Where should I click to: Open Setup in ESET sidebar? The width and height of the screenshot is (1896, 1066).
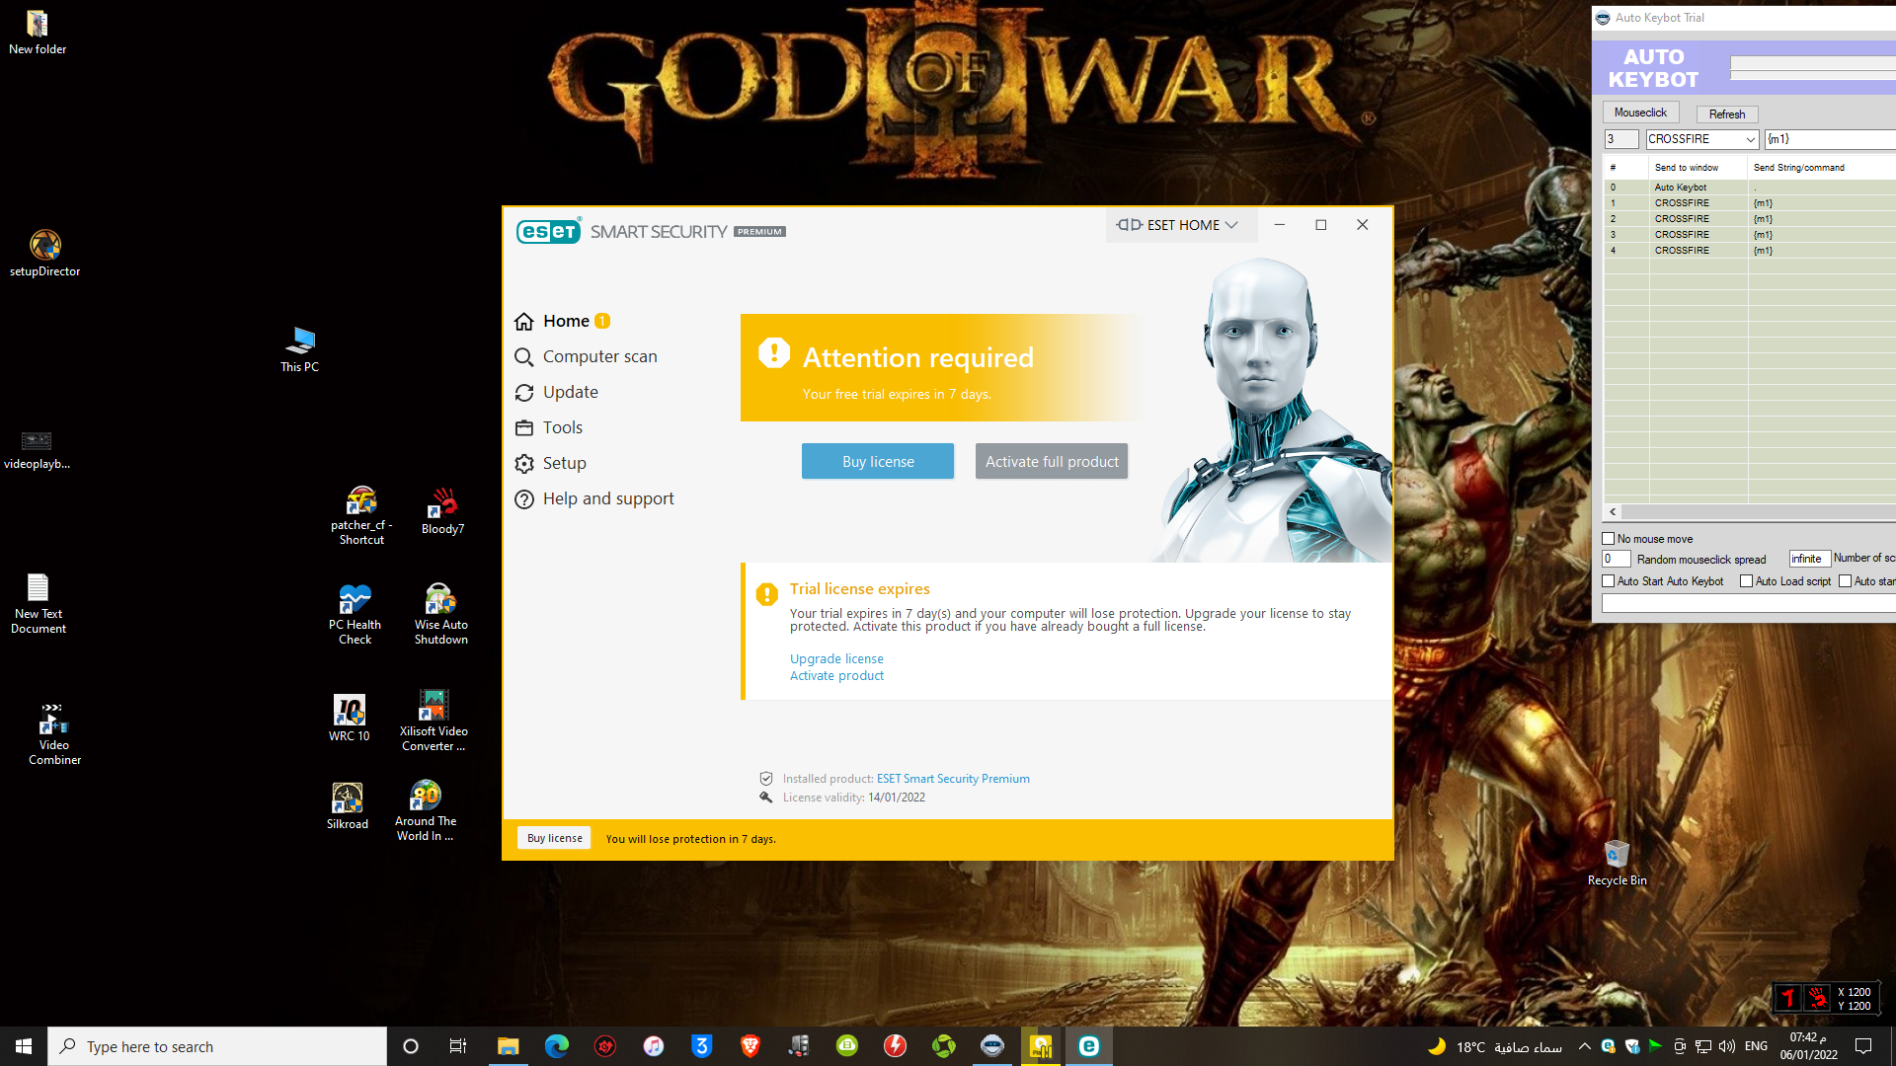coord(550,463)
